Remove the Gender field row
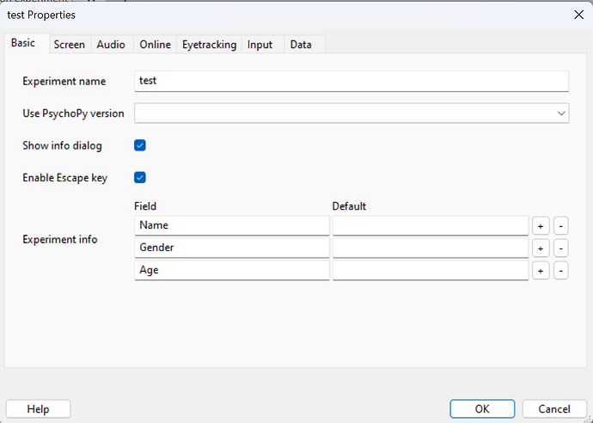The image size is (593, 423). [x=561, y=248]
